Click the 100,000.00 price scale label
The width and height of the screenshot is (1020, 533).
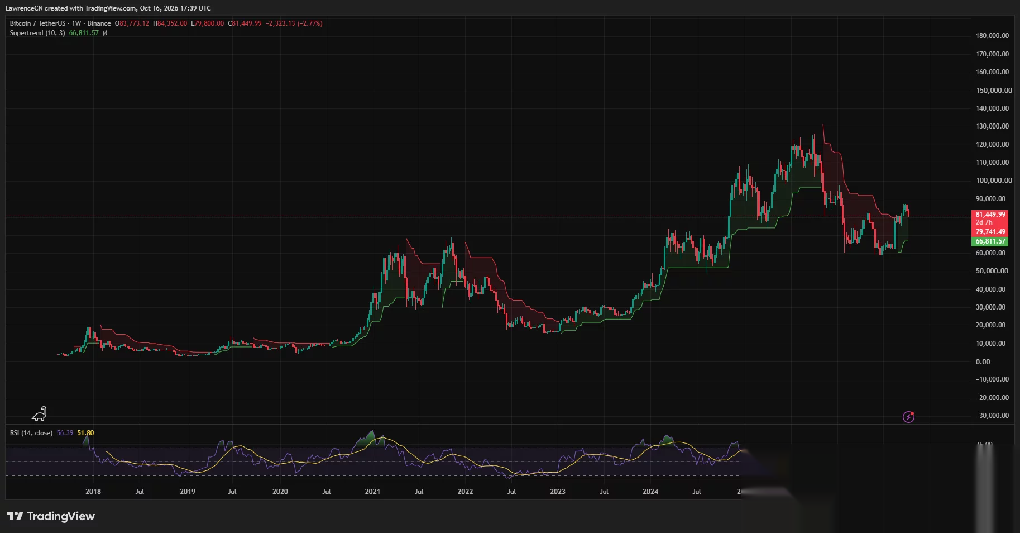[x=994, y=180]
